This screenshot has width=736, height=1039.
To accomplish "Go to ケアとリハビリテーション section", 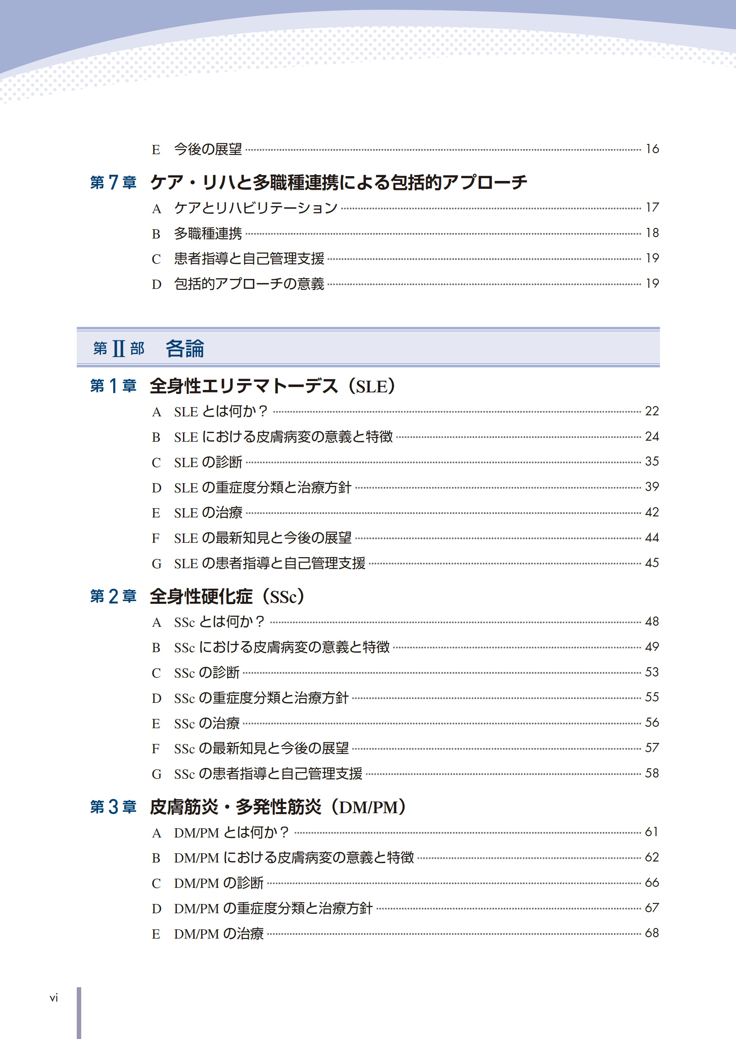I will tap(256, 208).
